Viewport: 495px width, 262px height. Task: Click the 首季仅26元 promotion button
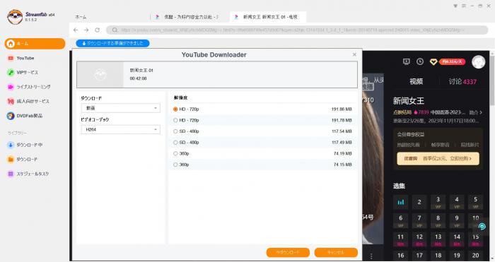pyautogui.click(x=438, y=159)
